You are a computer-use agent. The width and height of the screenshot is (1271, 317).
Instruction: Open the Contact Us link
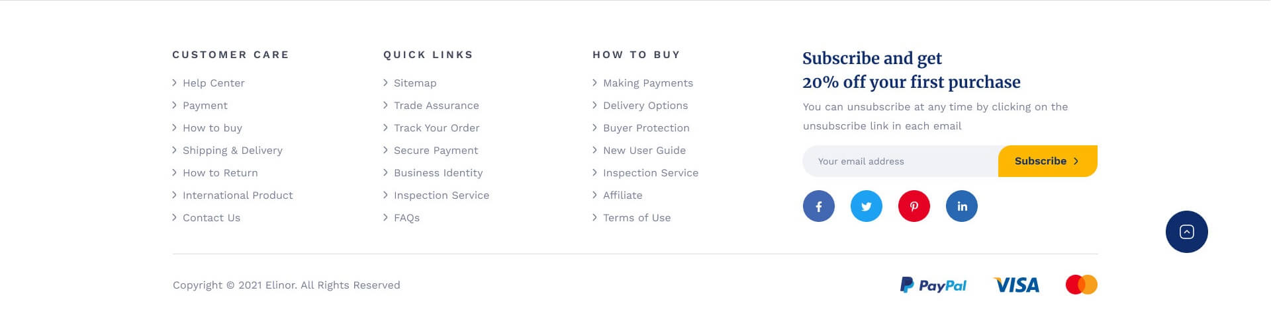(x=211, y=218)
